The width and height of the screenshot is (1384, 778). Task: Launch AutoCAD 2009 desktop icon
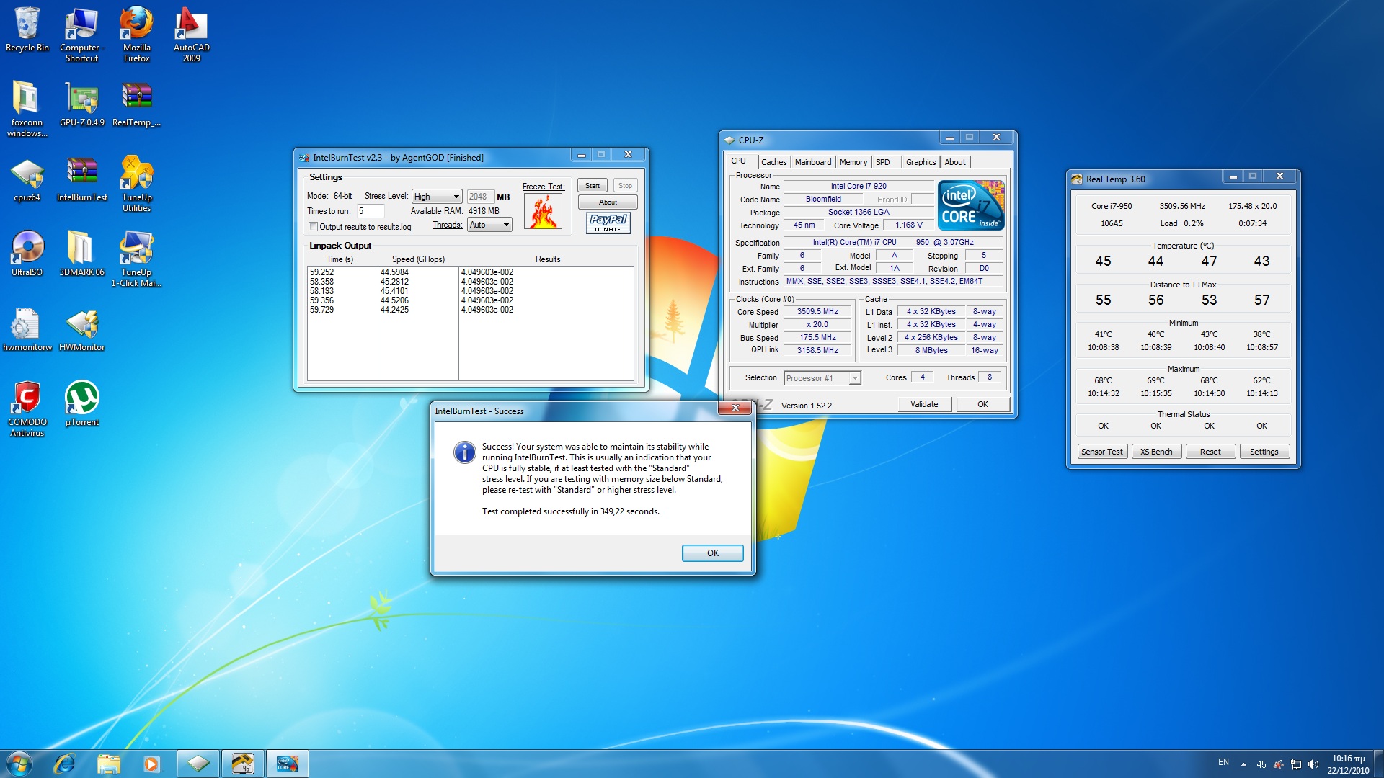[191, 35]
